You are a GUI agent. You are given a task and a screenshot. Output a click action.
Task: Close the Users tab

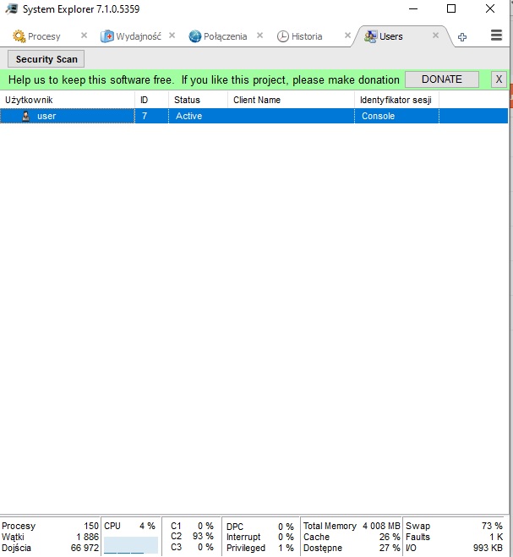point(435,35)
